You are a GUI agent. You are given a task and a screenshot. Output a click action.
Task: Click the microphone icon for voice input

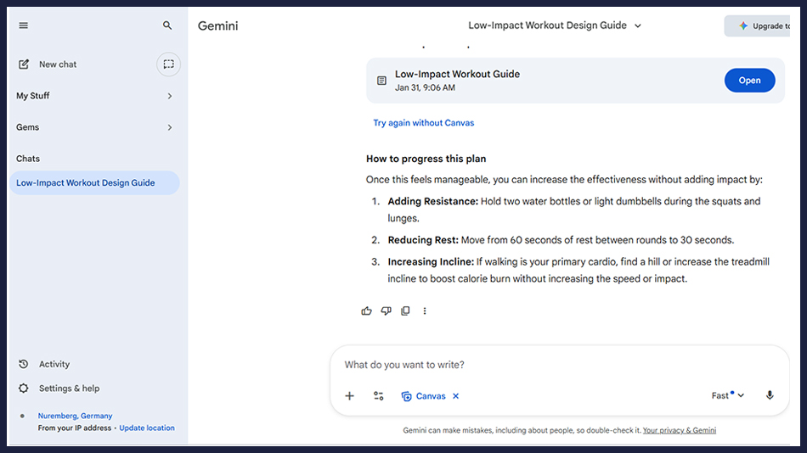[x=770, y=395]
